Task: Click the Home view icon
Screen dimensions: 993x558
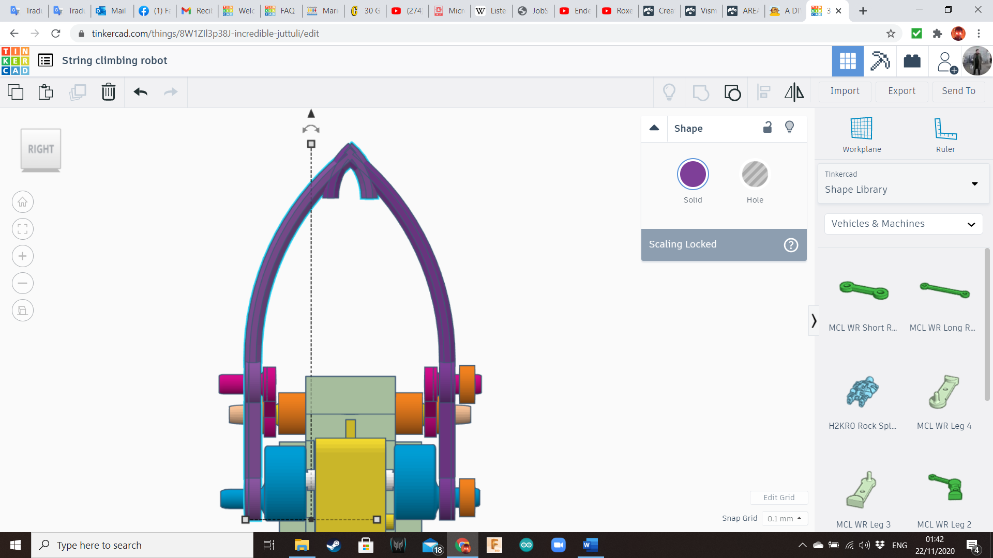Action: [x=22, y=202]
